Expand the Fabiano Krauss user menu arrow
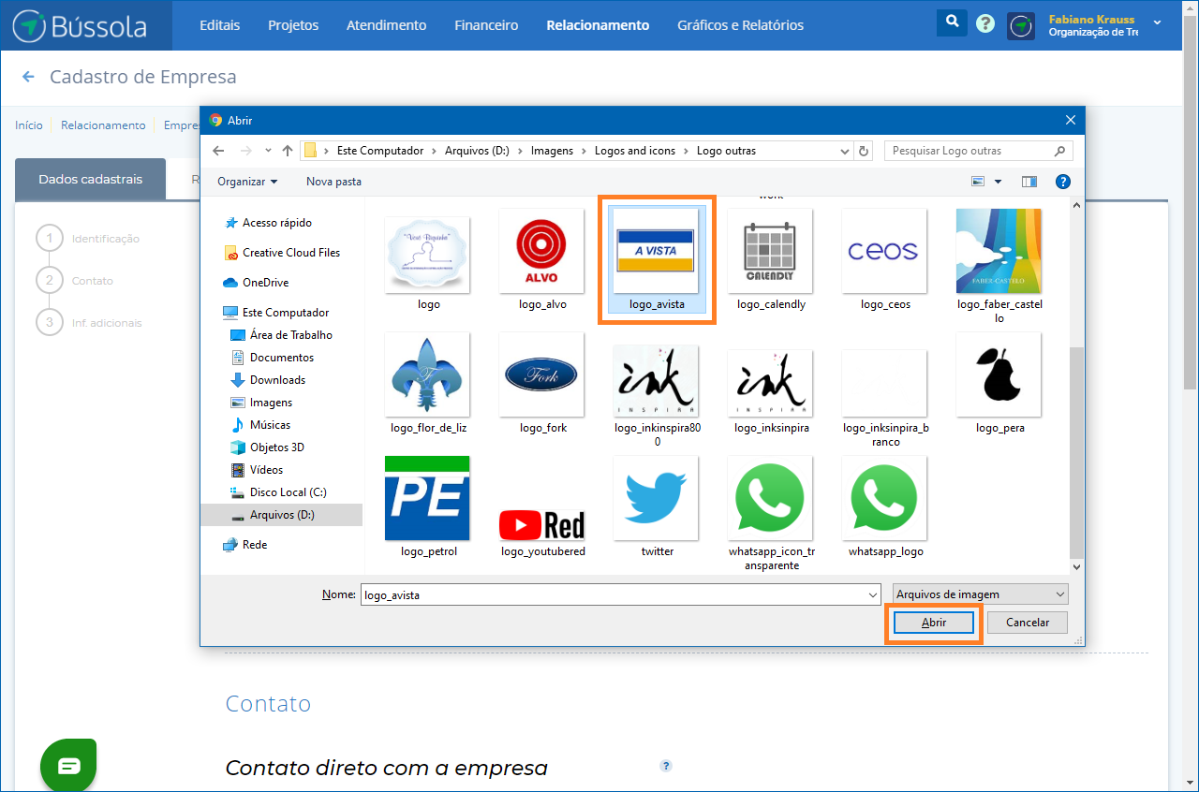This screenshot has width=1199, height=792. (1157, 22)
